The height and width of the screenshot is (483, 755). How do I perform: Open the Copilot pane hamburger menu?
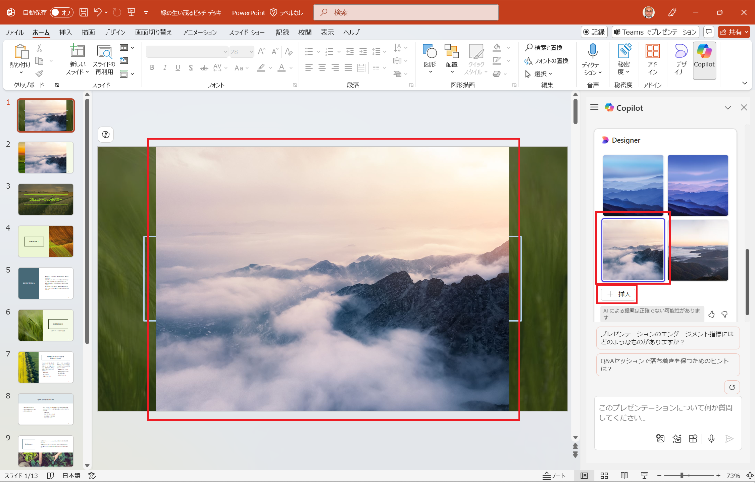[594, 107]
